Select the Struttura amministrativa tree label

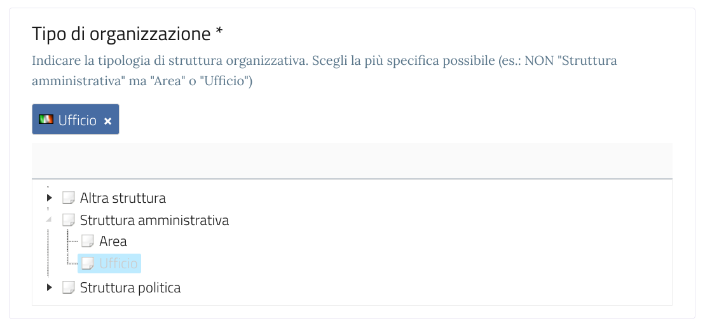(154, 221)
